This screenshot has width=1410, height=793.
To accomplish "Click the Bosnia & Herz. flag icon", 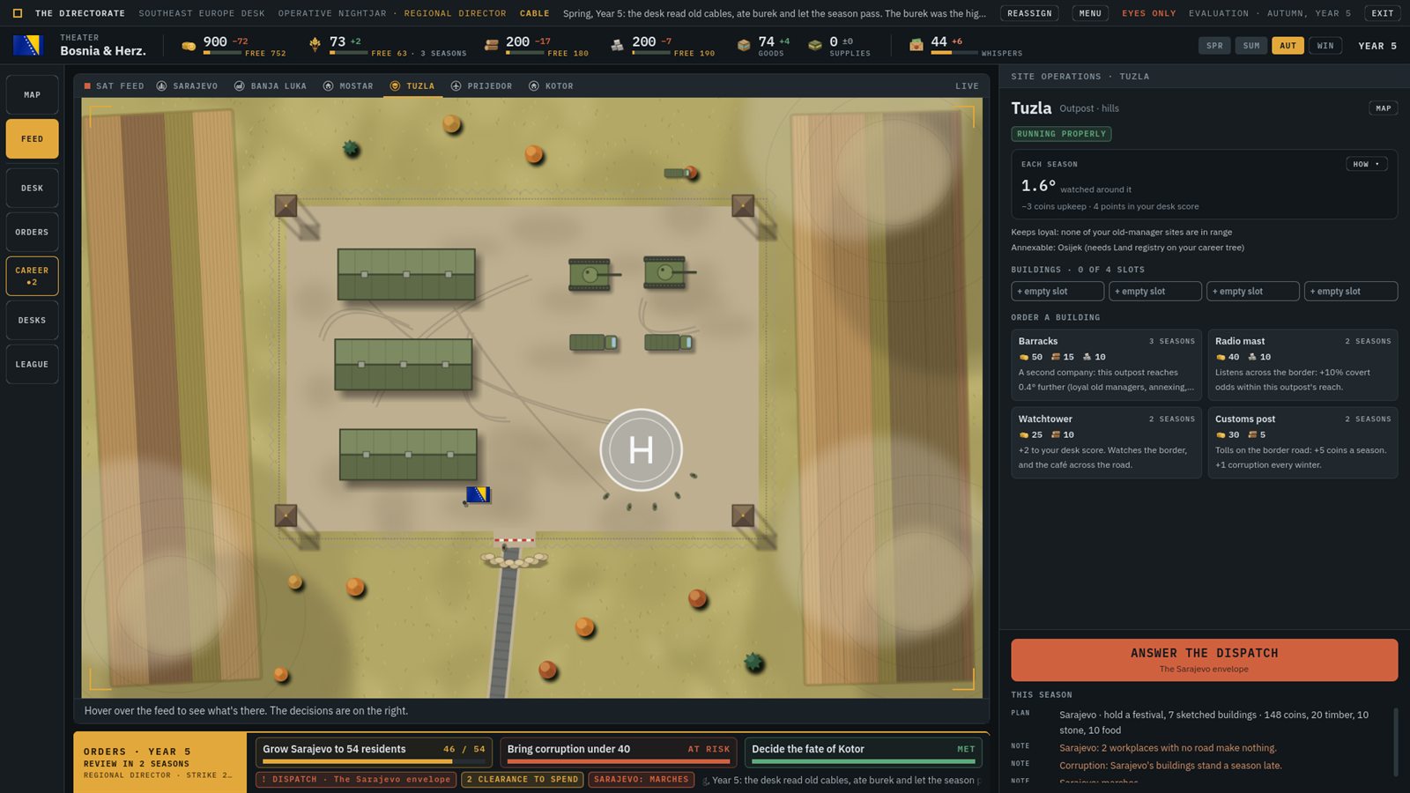I will pyautogui.click(x=27, y=45).
